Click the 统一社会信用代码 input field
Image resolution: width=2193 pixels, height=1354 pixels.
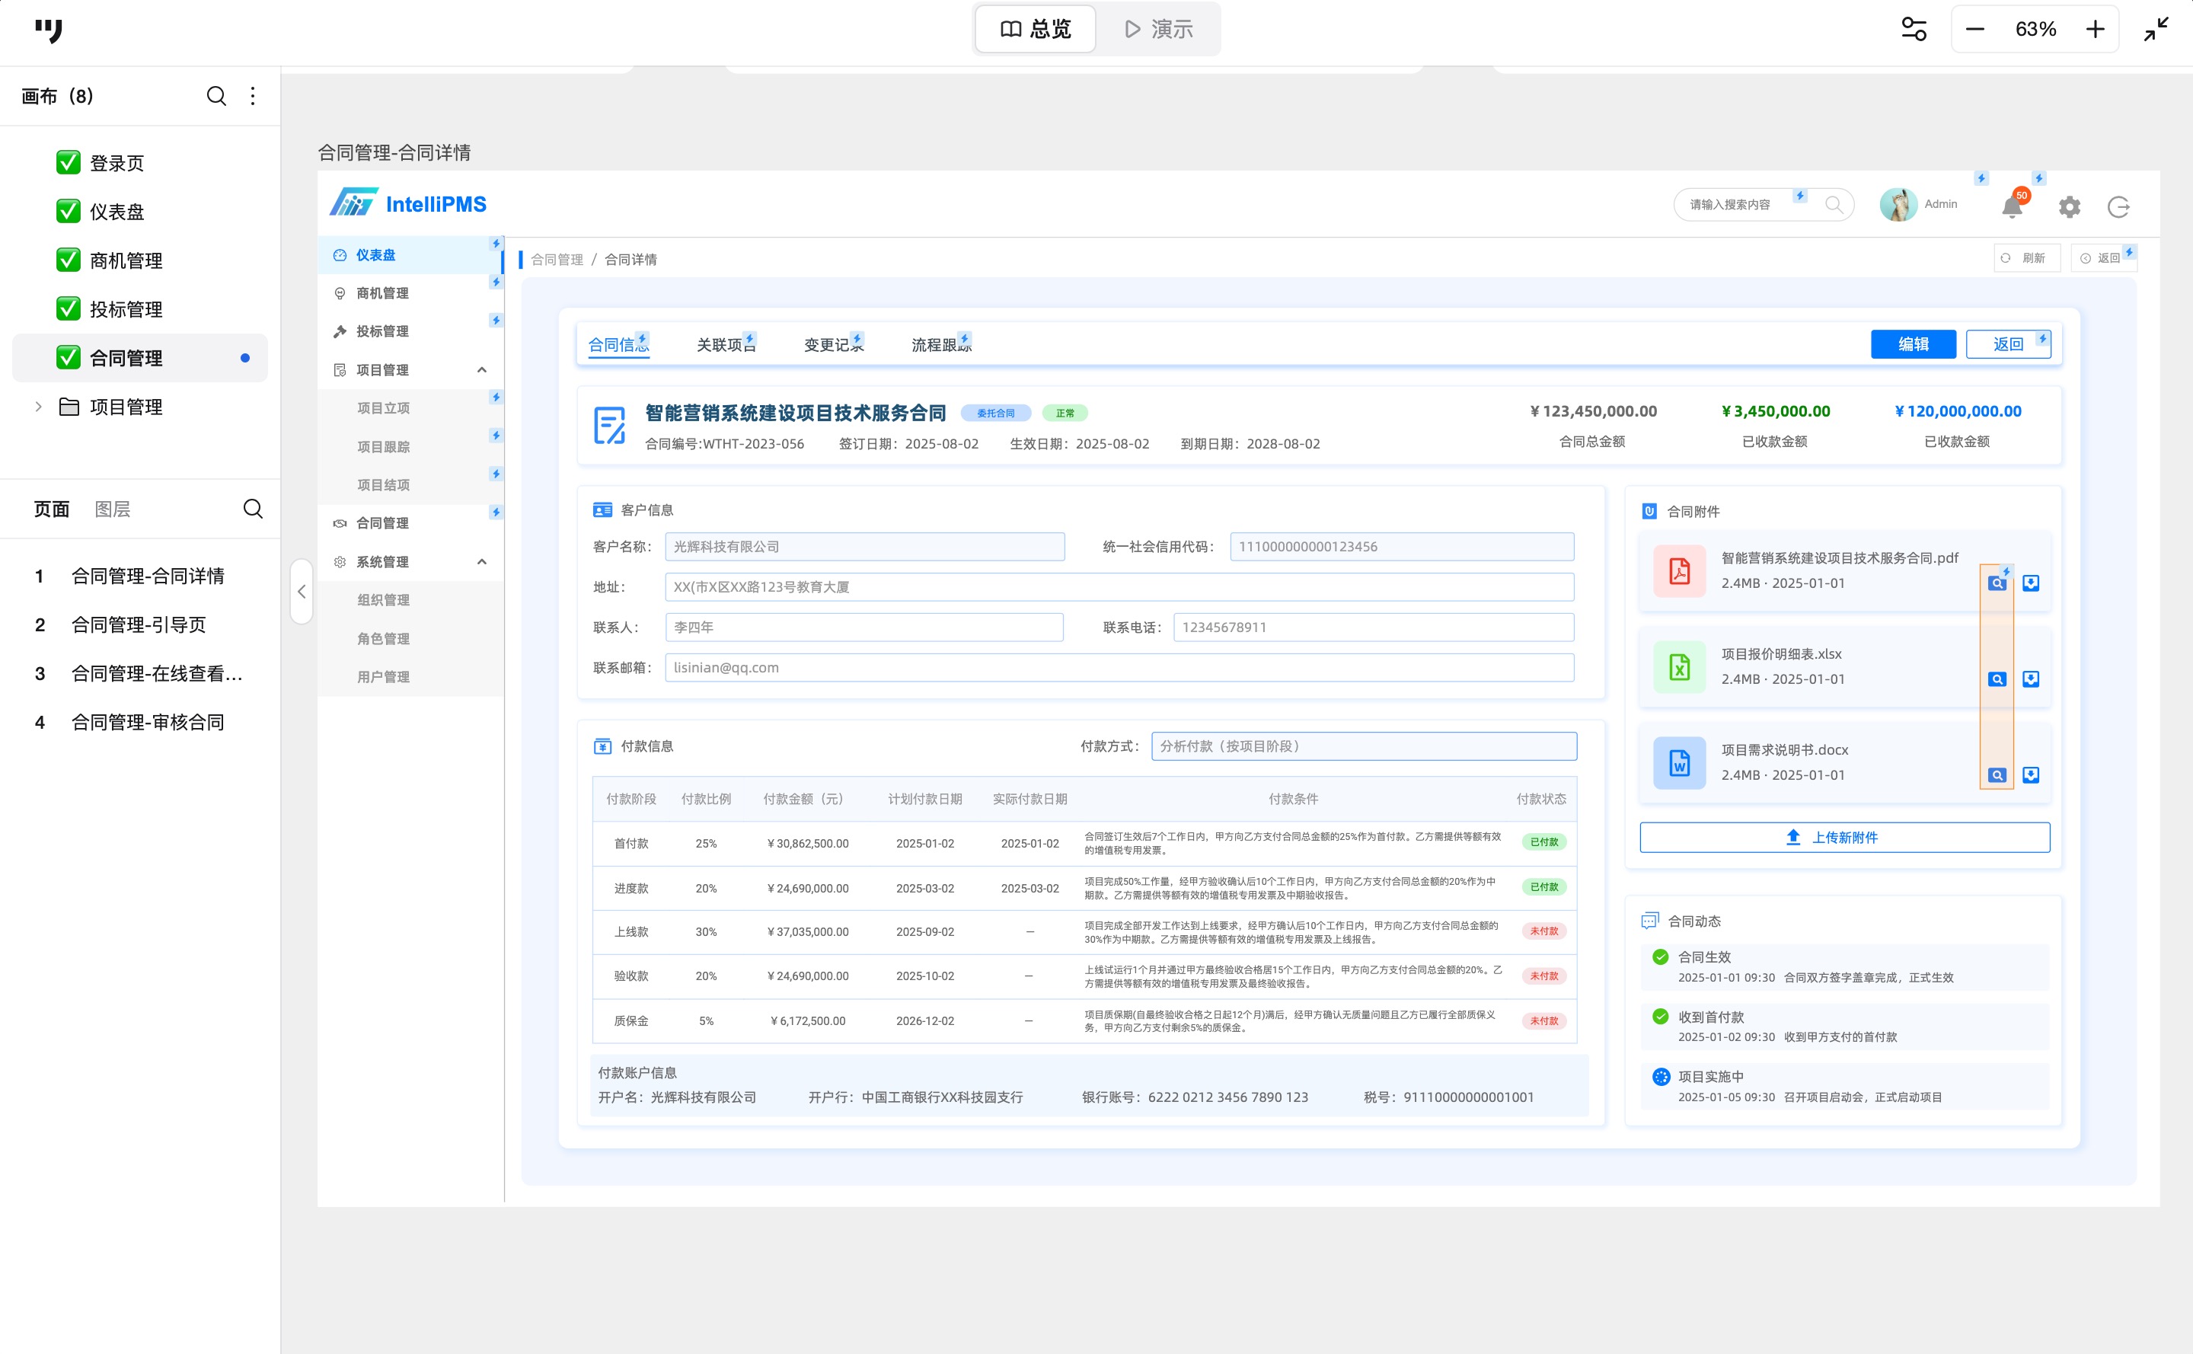click(x=1401, y=546)
